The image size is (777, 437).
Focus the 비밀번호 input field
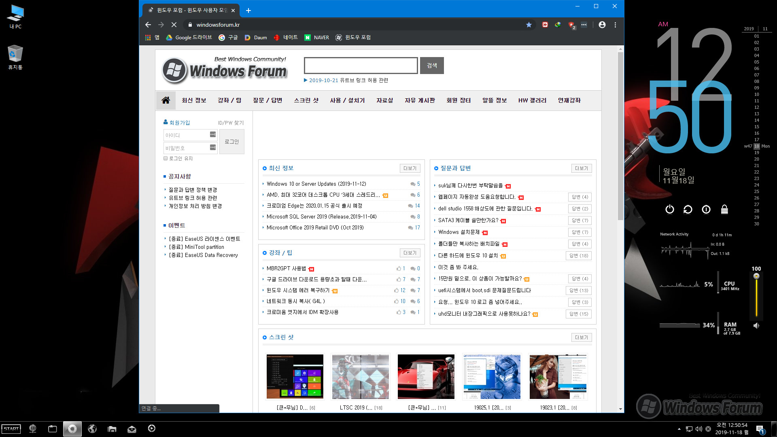pos(191,148)
